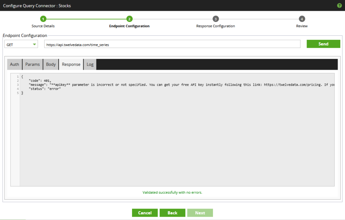
Task: Expand the HTTP method selector arrow
Action: pos(34,44)
